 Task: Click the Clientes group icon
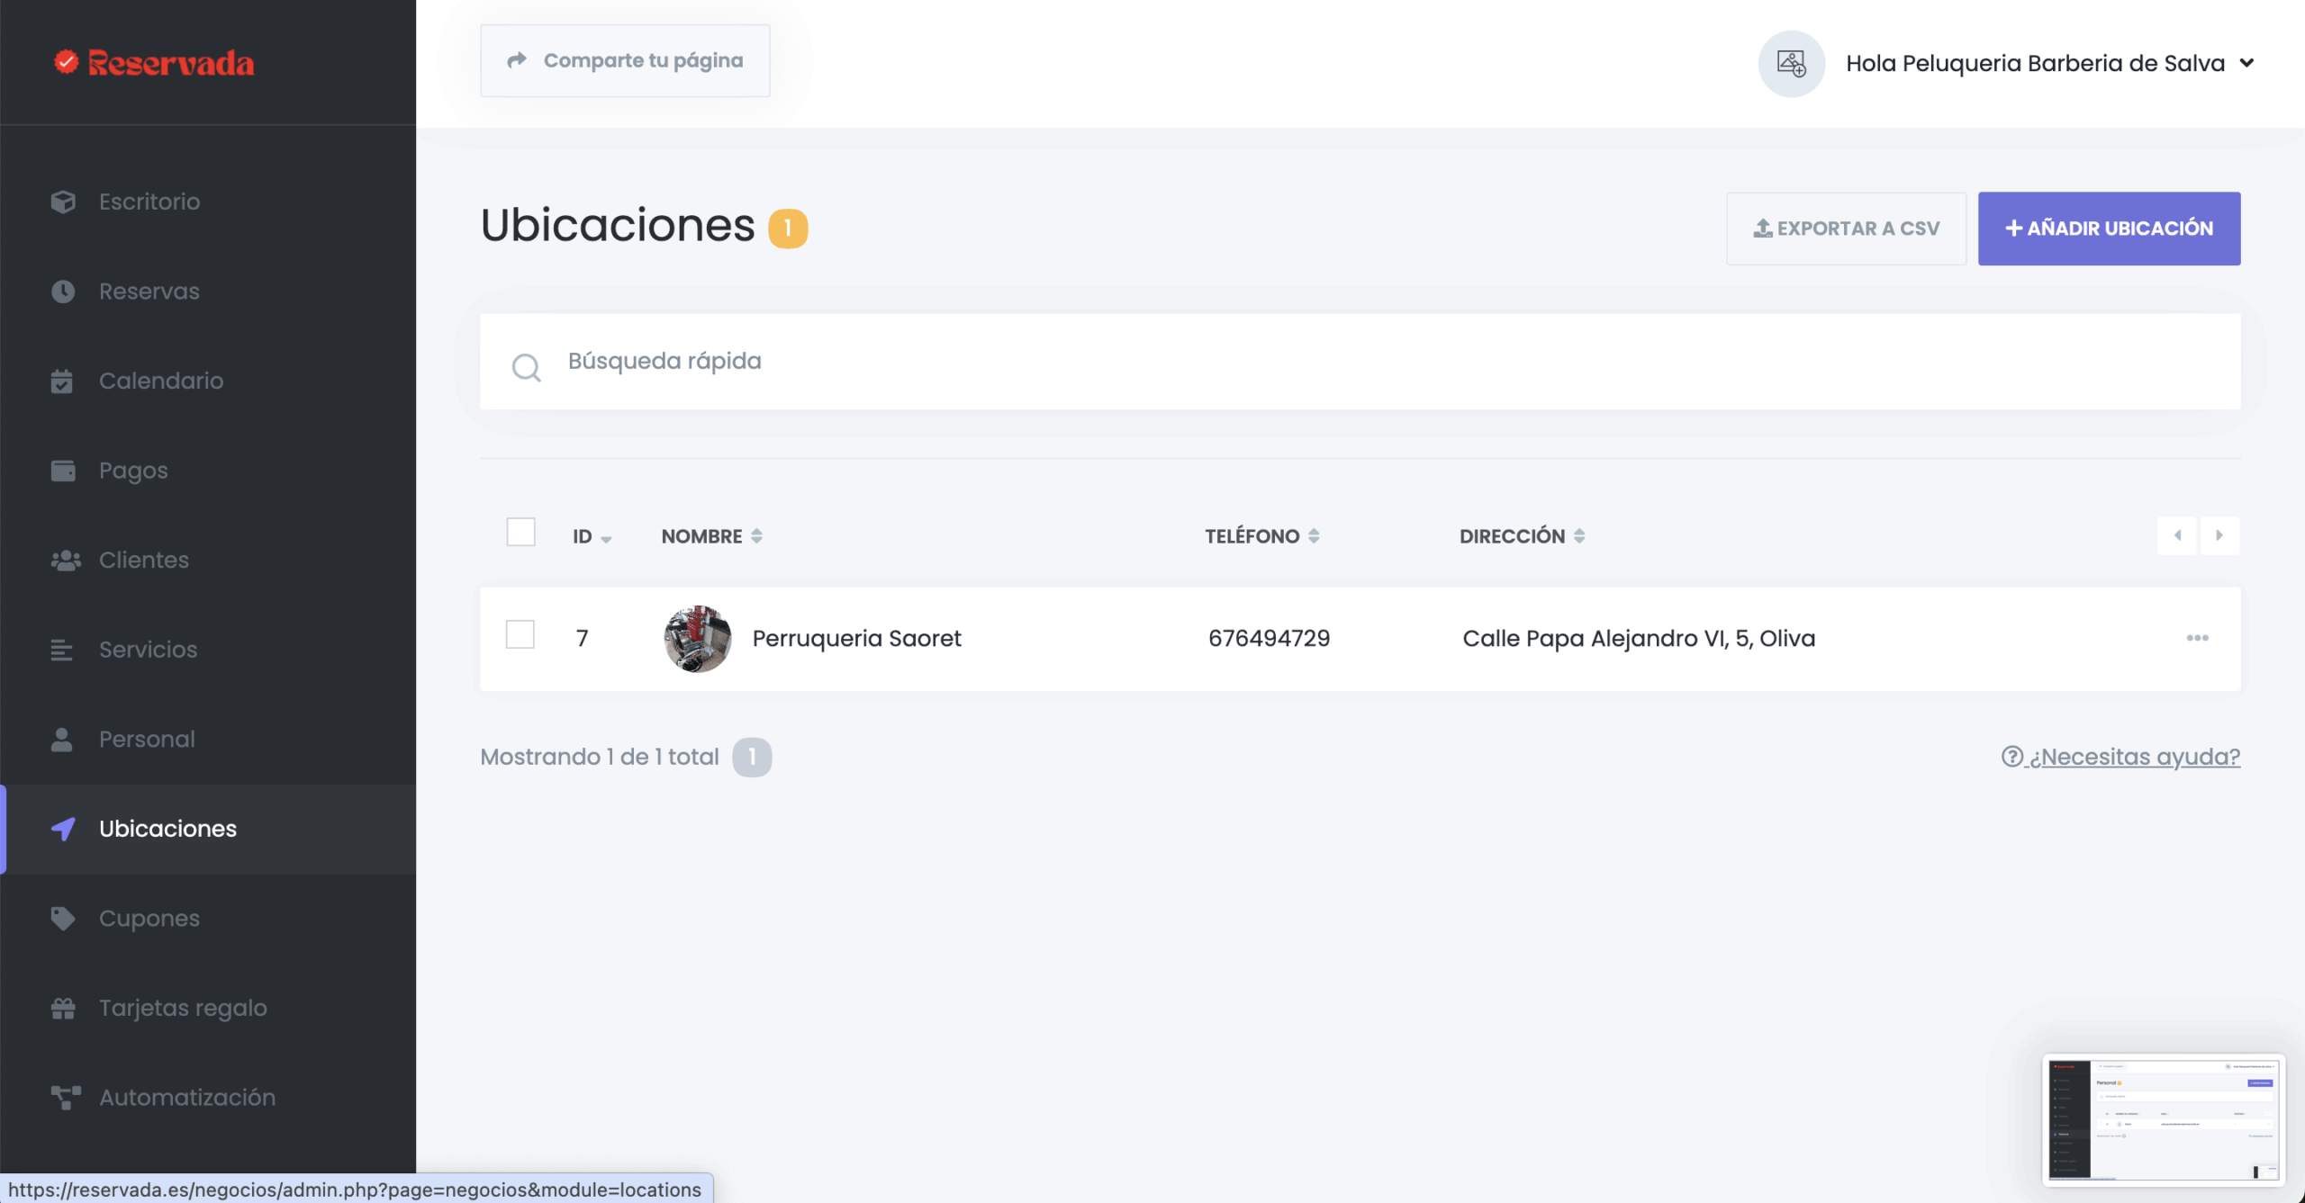tap(65, 560)
